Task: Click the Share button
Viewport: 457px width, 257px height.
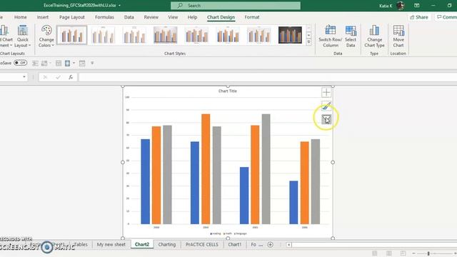Action: [419, 17]
